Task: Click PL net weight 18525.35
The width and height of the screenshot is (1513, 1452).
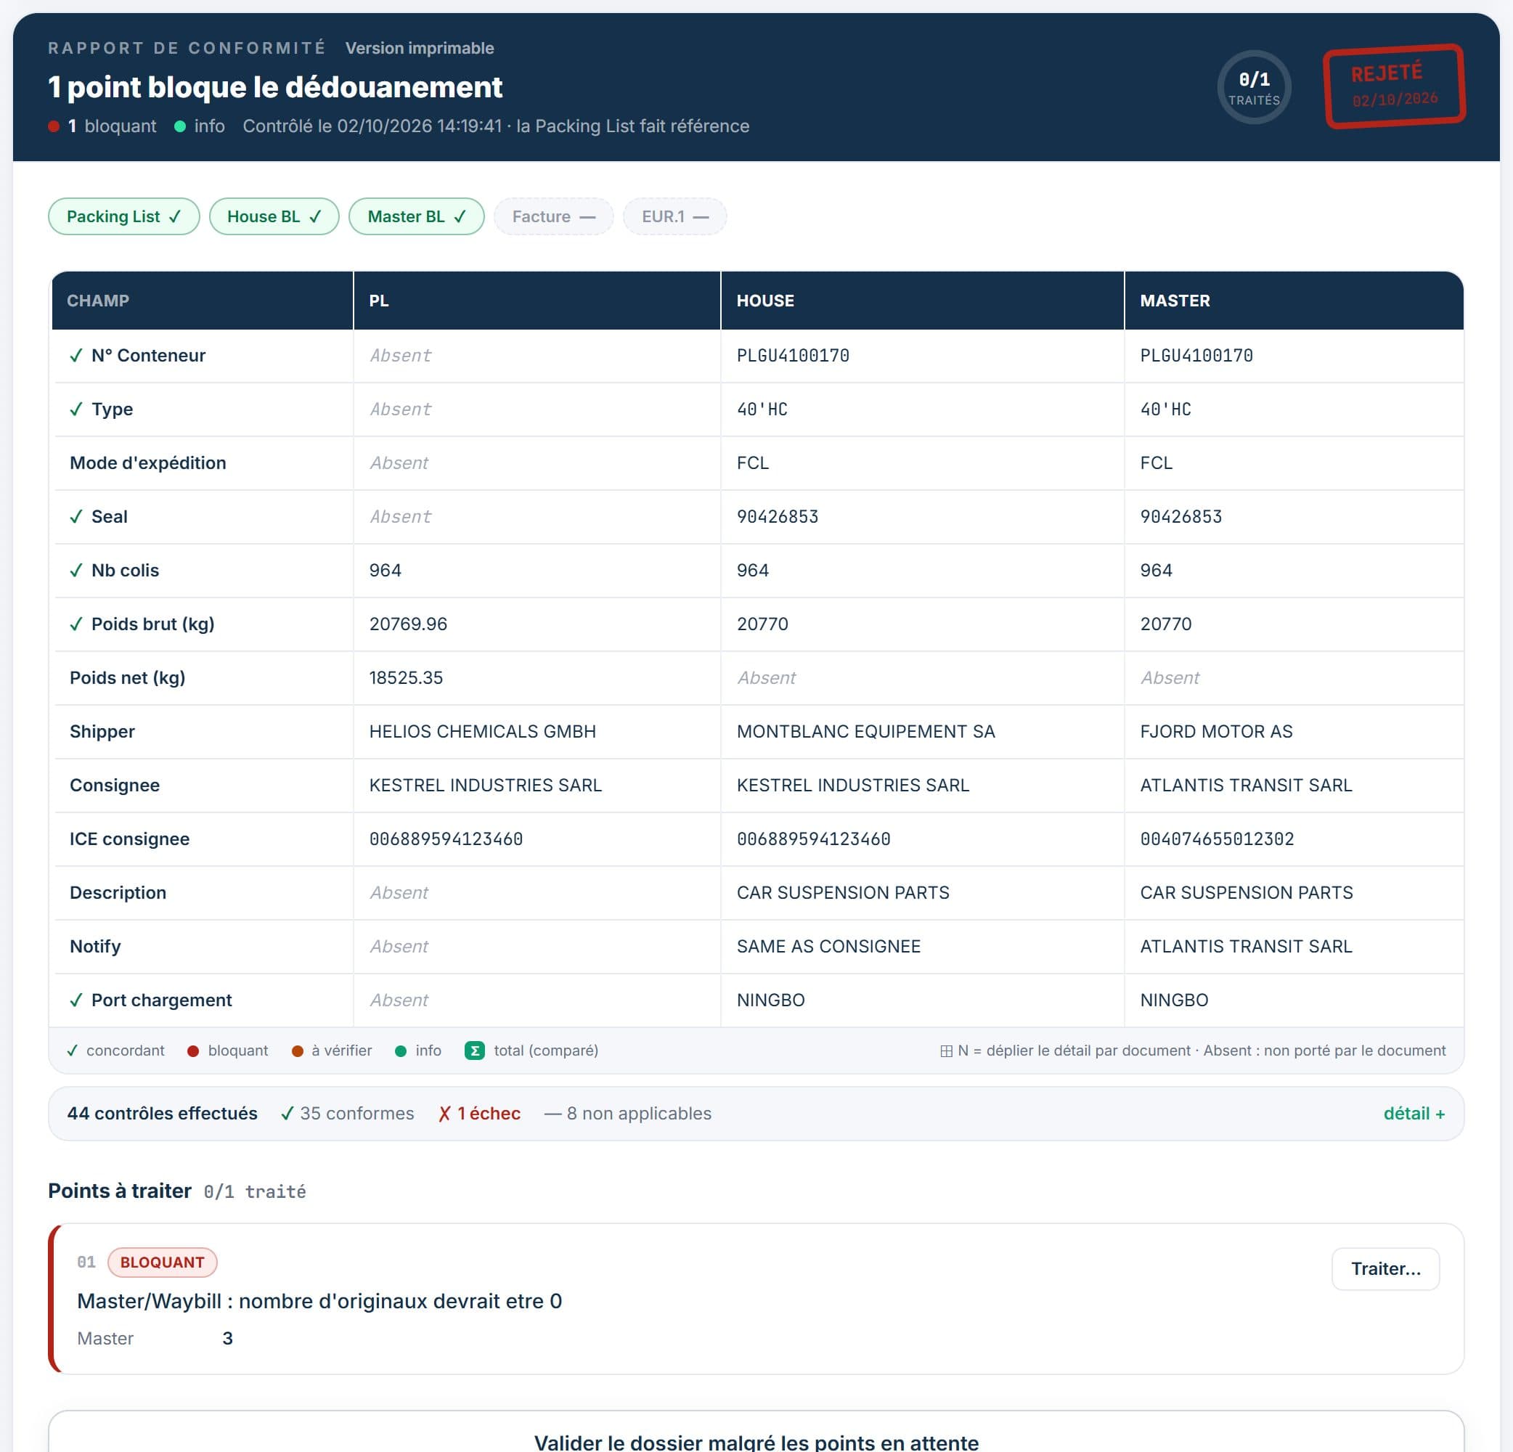Action: pos(406,678)
